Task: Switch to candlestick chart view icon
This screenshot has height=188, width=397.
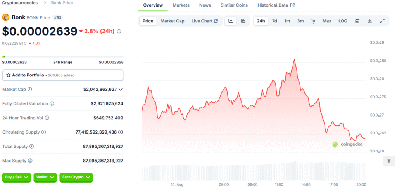Action: click(x=243, y=21)
